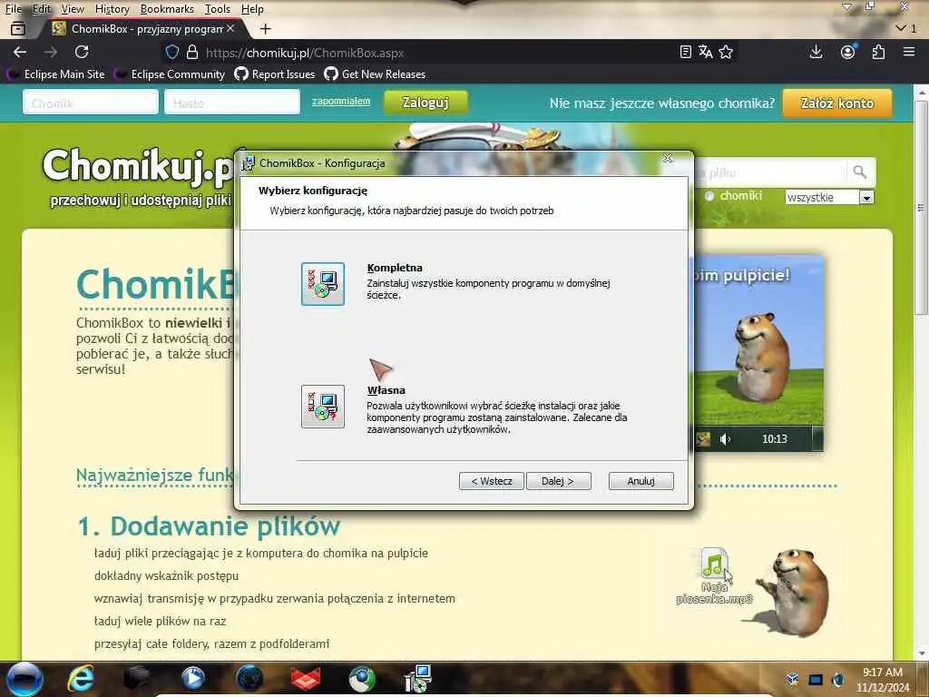The image size is (929, 697).
Task: Switch to the ChomikBox browser tab
Action: [142, 28]
